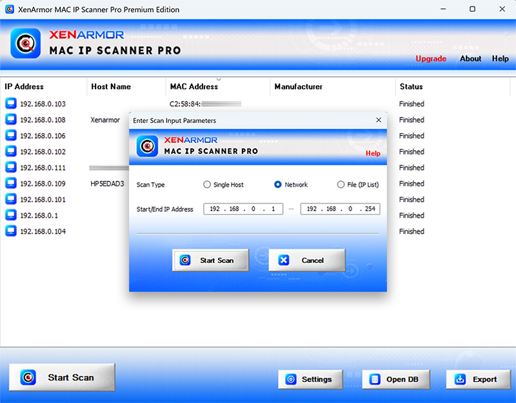Cancel the scan input dialog
This screenshot has width=516, height=403.
pos(307,260)
